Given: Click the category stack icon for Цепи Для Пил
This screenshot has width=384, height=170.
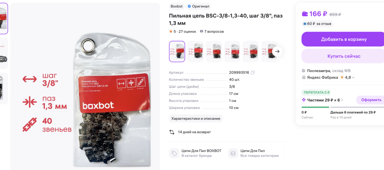Looking at the screenshot, I should click(233, 153).
